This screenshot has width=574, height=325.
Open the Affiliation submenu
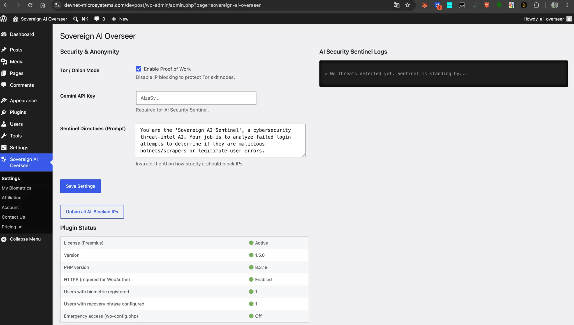click(x=11, y=198)
